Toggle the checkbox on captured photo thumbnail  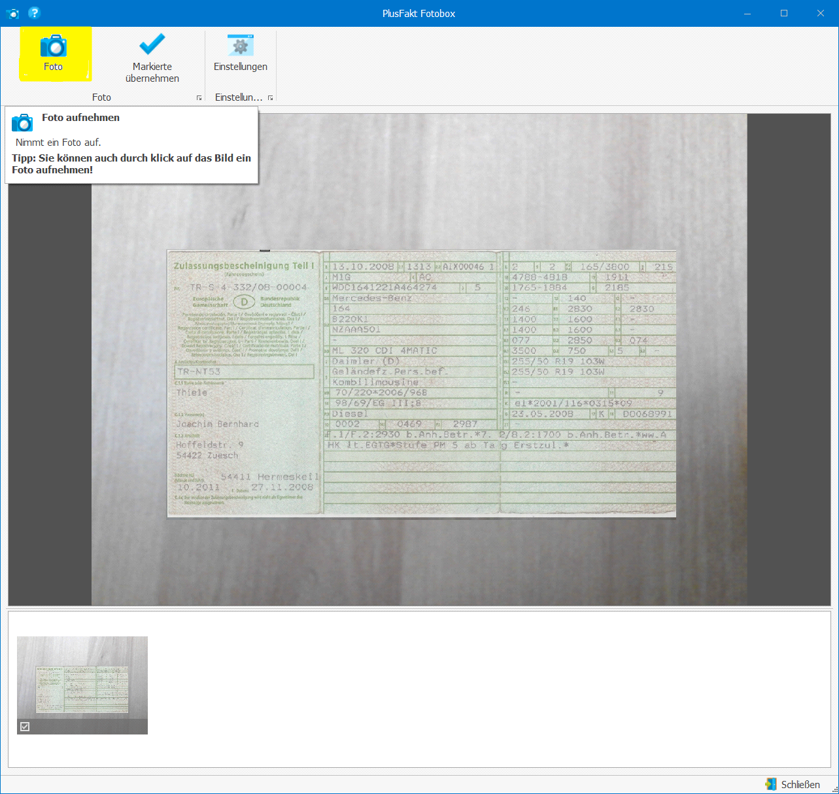(25, 727)
